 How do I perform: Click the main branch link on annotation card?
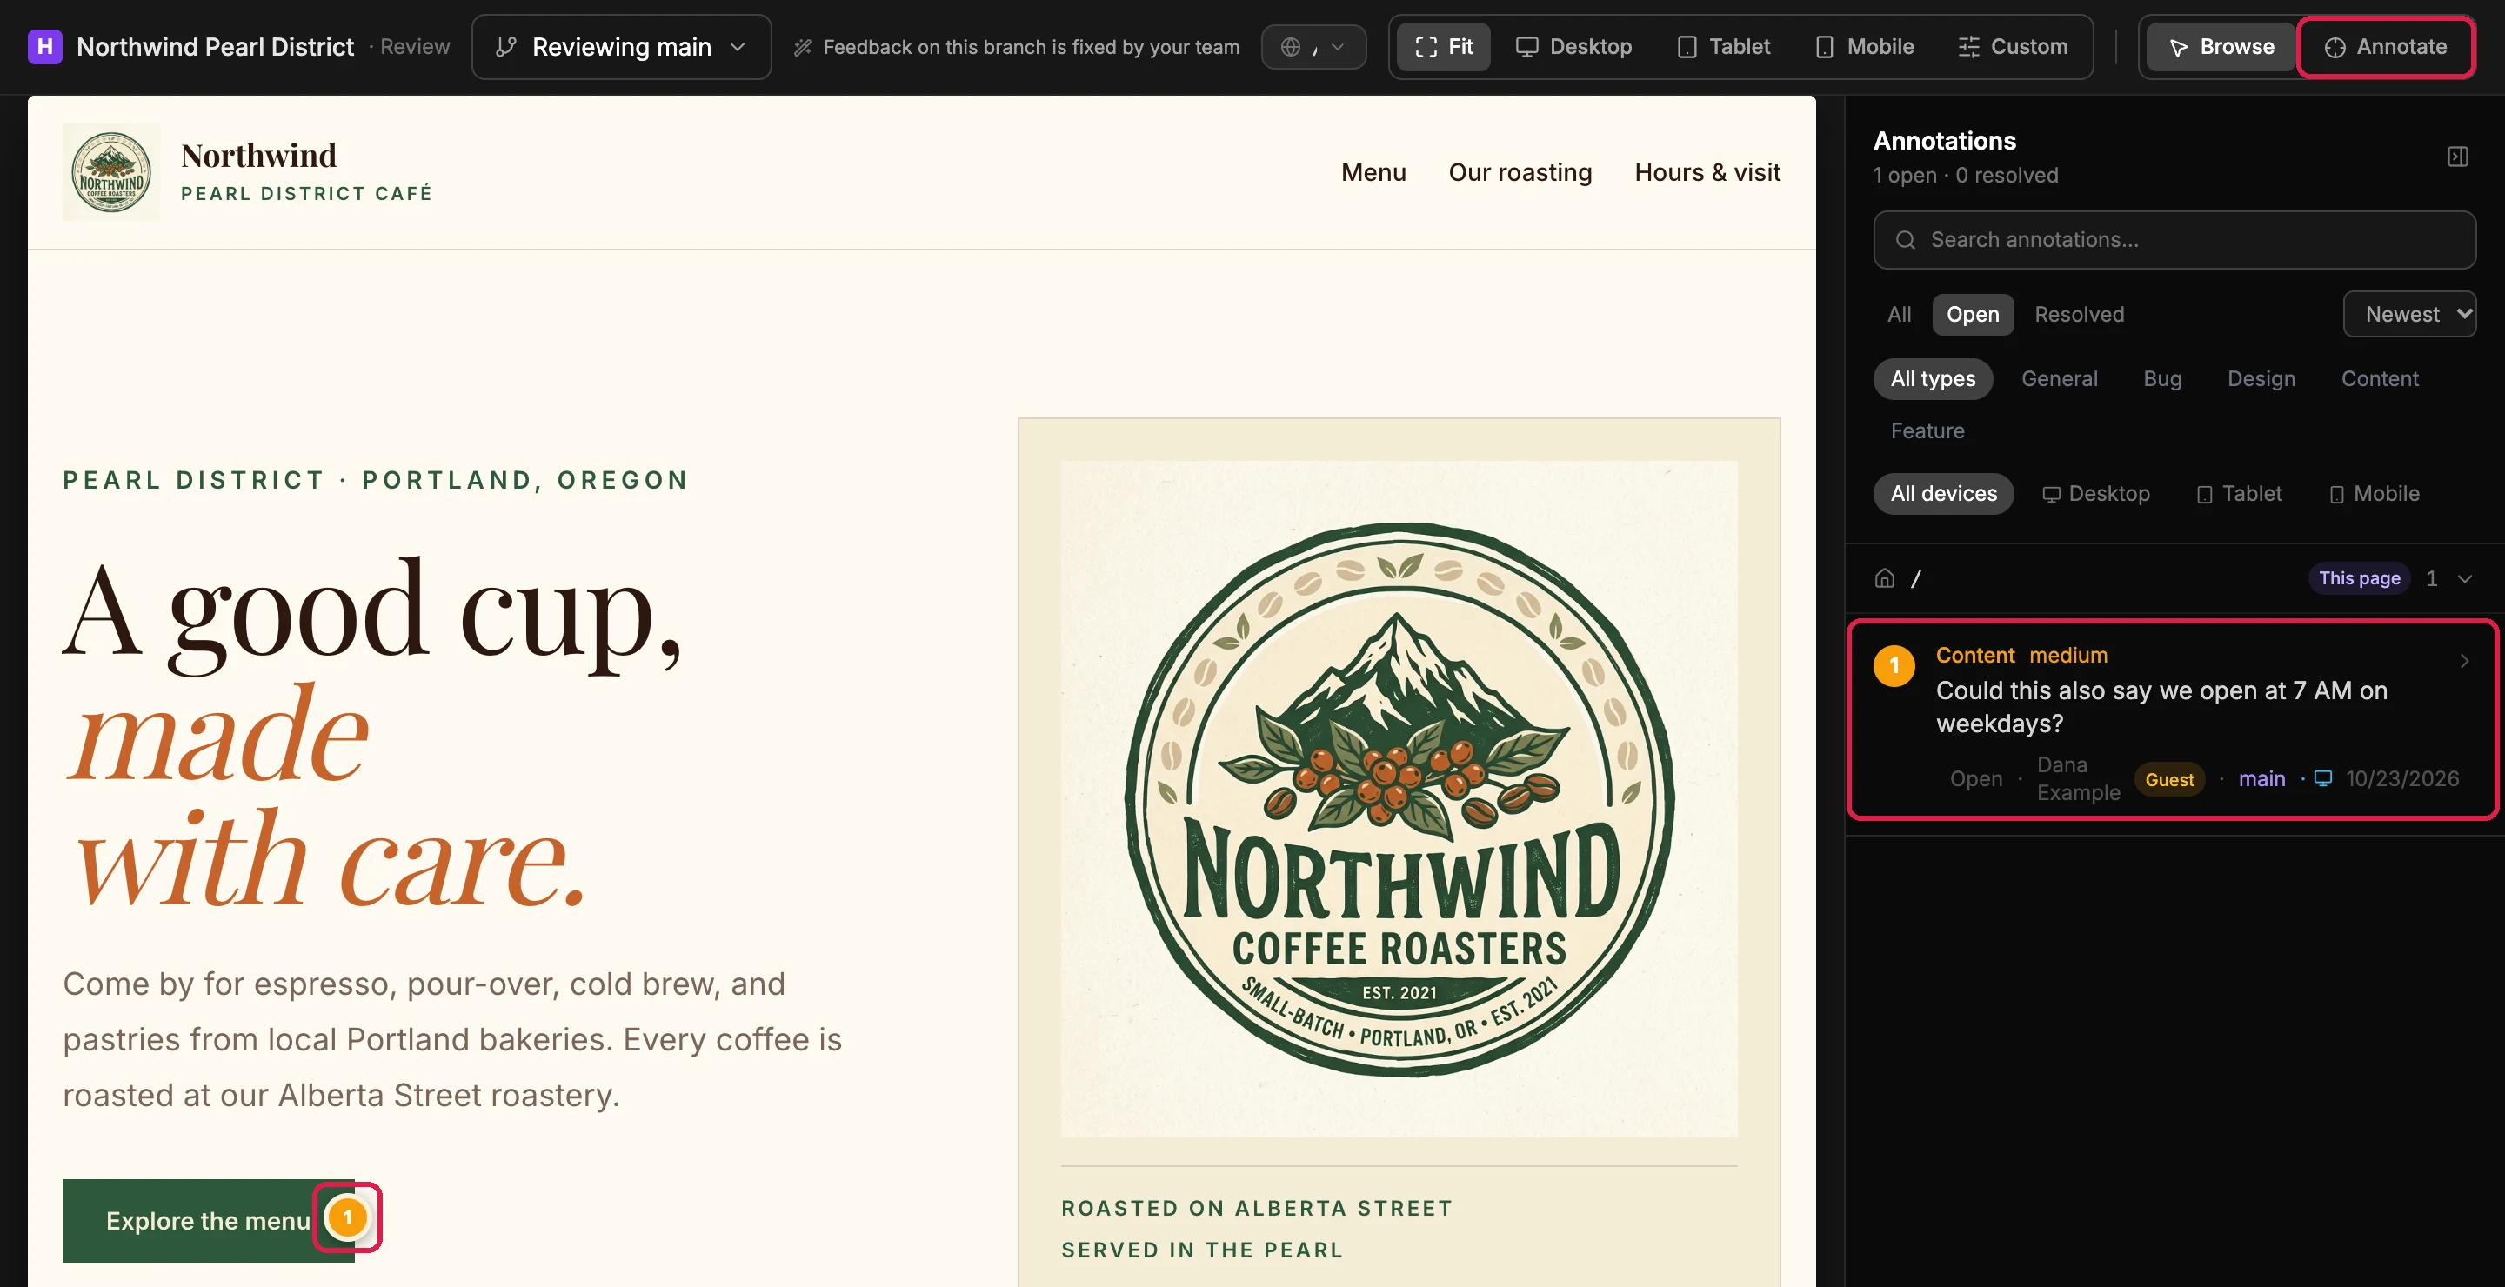pyautogui.click(x=2261, y=778)
